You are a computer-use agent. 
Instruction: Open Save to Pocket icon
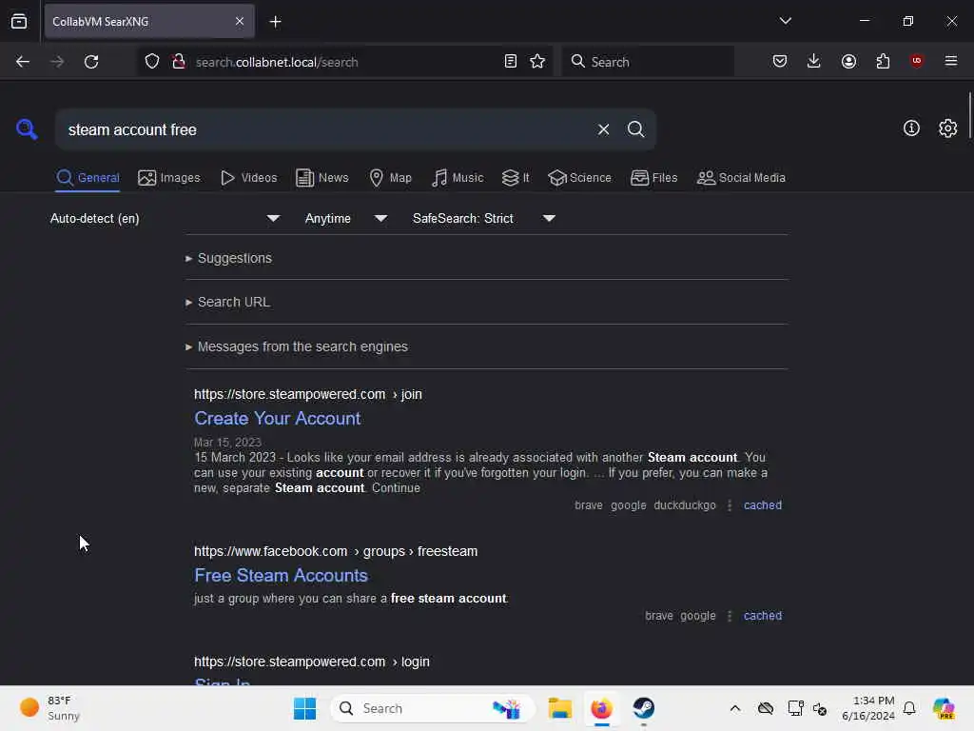coord(780,61)
